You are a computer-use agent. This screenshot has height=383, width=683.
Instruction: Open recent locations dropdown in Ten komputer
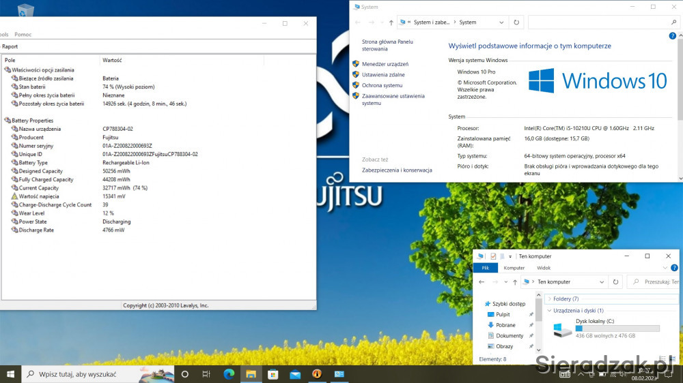pyautogui.click(x=505, y=282)
